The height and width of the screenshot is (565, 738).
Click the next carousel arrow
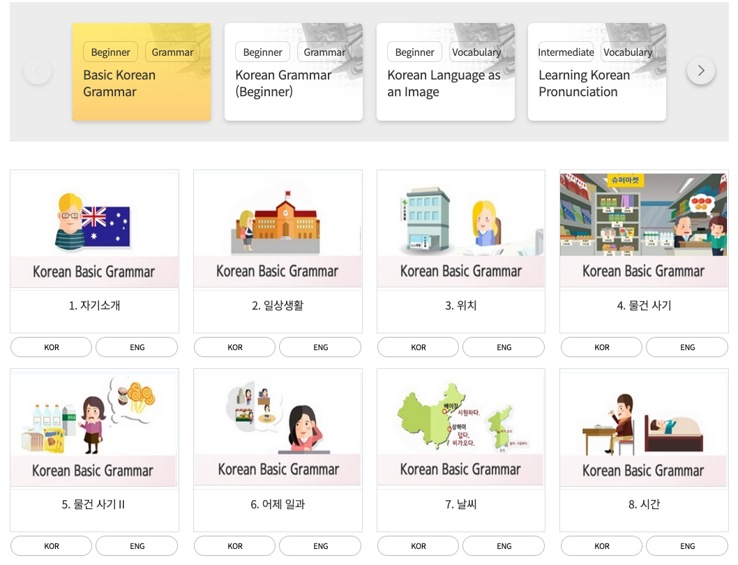(x=700, y=70)
